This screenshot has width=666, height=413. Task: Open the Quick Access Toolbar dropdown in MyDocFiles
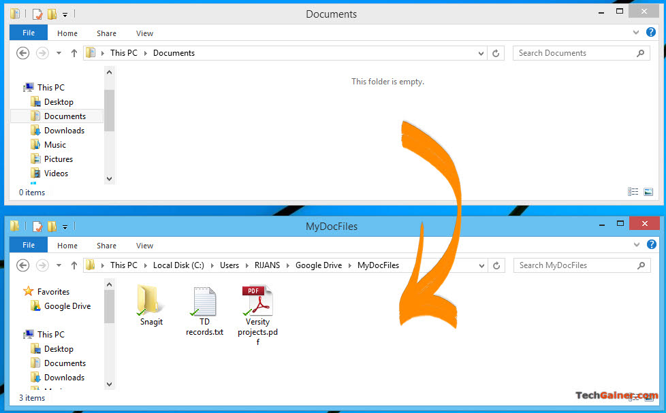(65, 227)
